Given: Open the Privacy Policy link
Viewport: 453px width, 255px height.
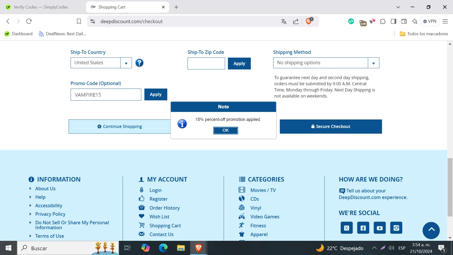Looking at the screenshot, I should 50,214.
